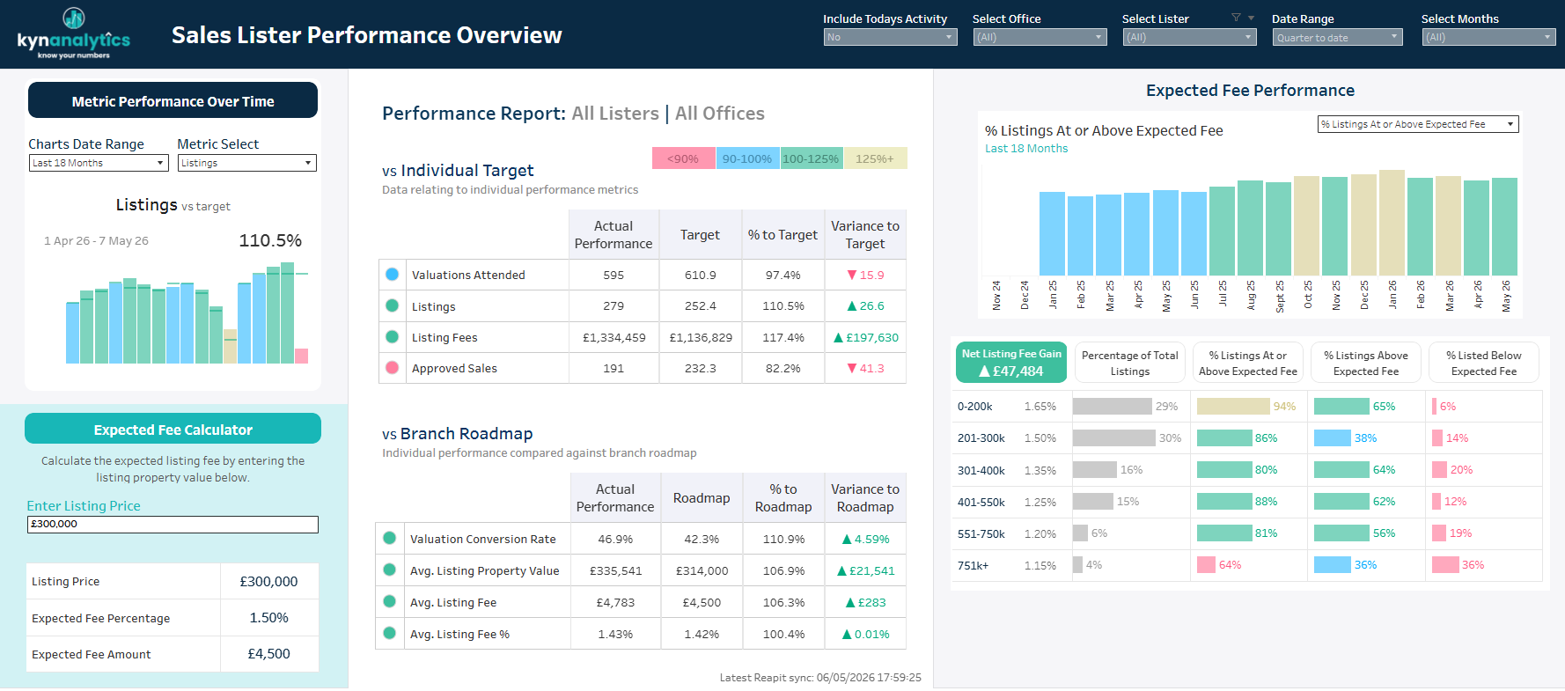Screen dimensions: 1565x691
Task: Open the Select Office filter dropdown
Action: coord(1040,37)
